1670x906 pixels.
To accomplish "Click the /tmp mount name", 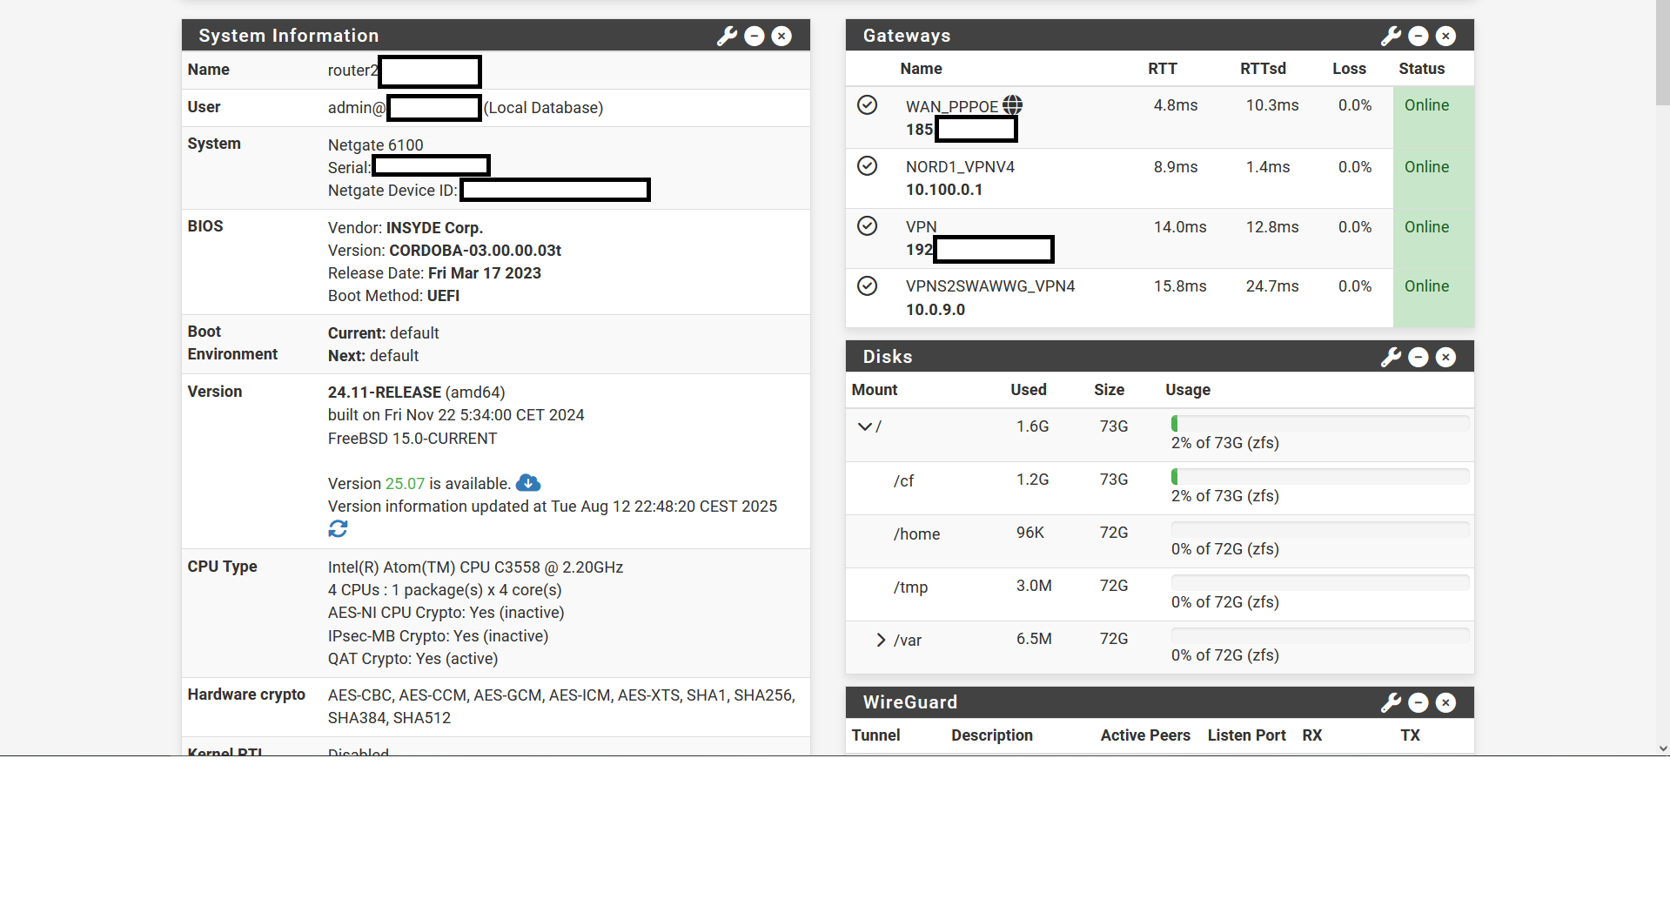I will click(x=910, y=587).
